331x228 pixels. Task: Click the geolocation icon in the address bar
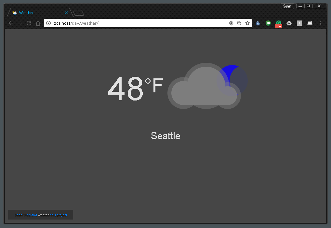pos(231,23)
